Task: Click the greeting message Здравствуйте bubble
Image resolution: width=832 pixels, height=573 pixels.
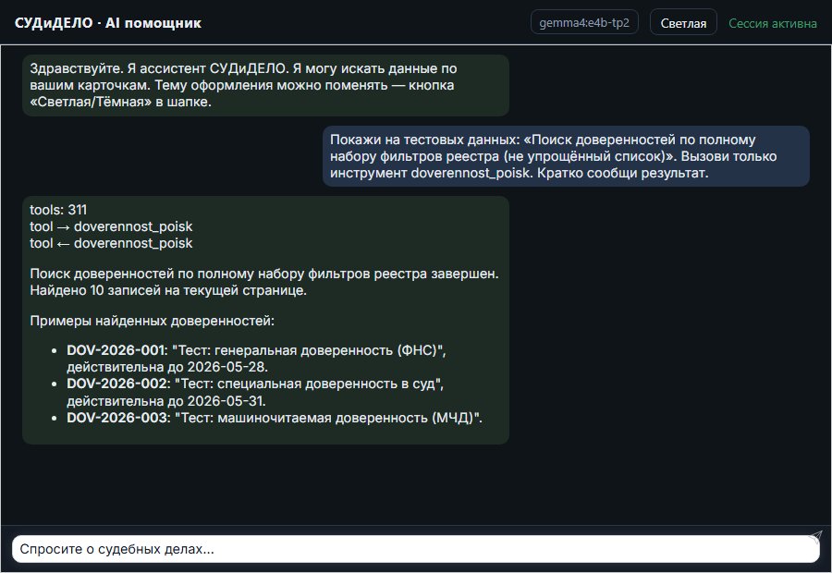Action: (265, 85)
